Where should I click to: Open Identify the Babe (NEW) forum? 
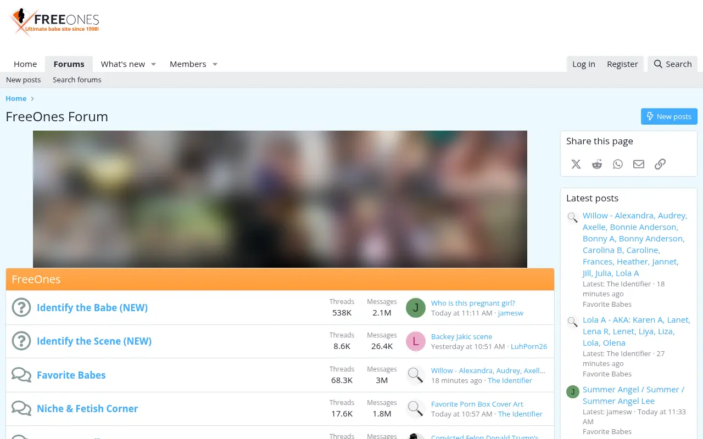[x=92, y=308]
